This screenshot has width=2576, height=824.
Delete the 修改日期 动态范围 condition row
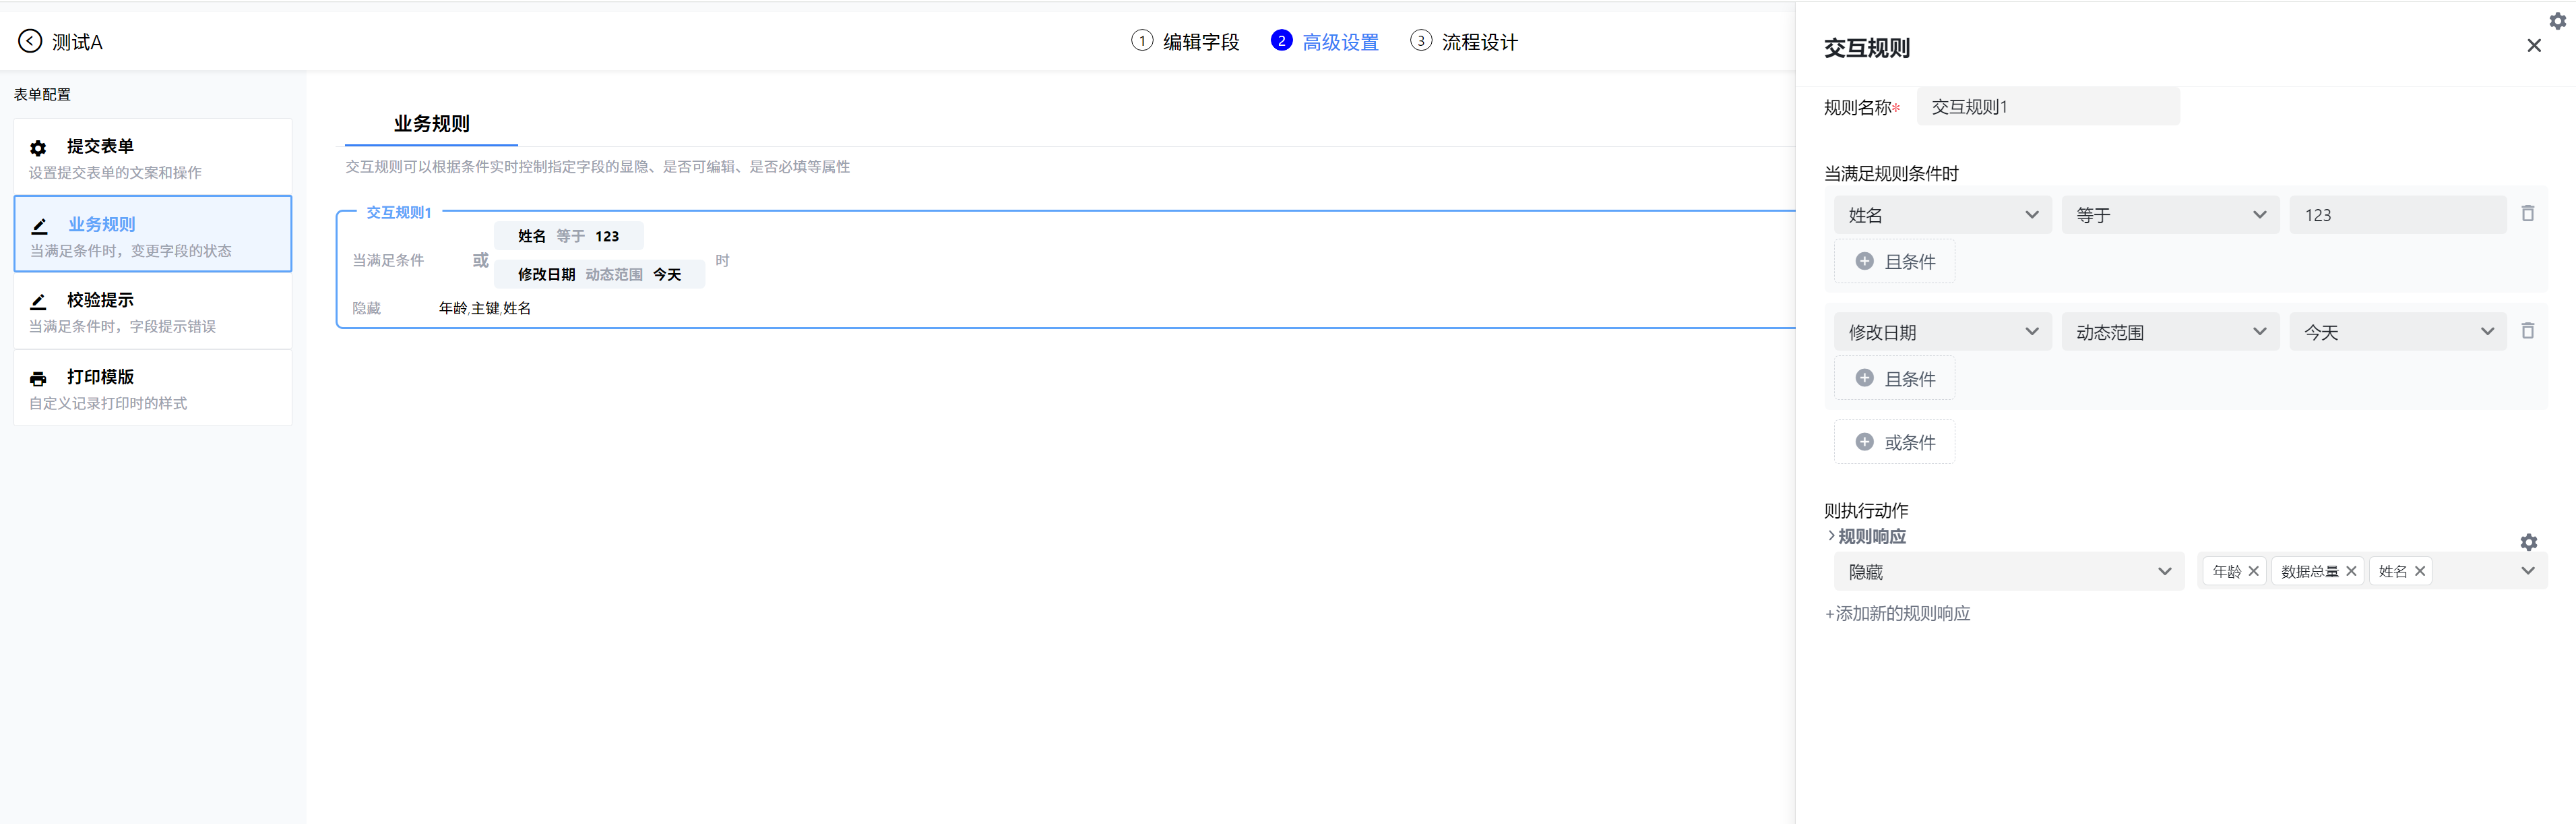tap(2527, 330)
